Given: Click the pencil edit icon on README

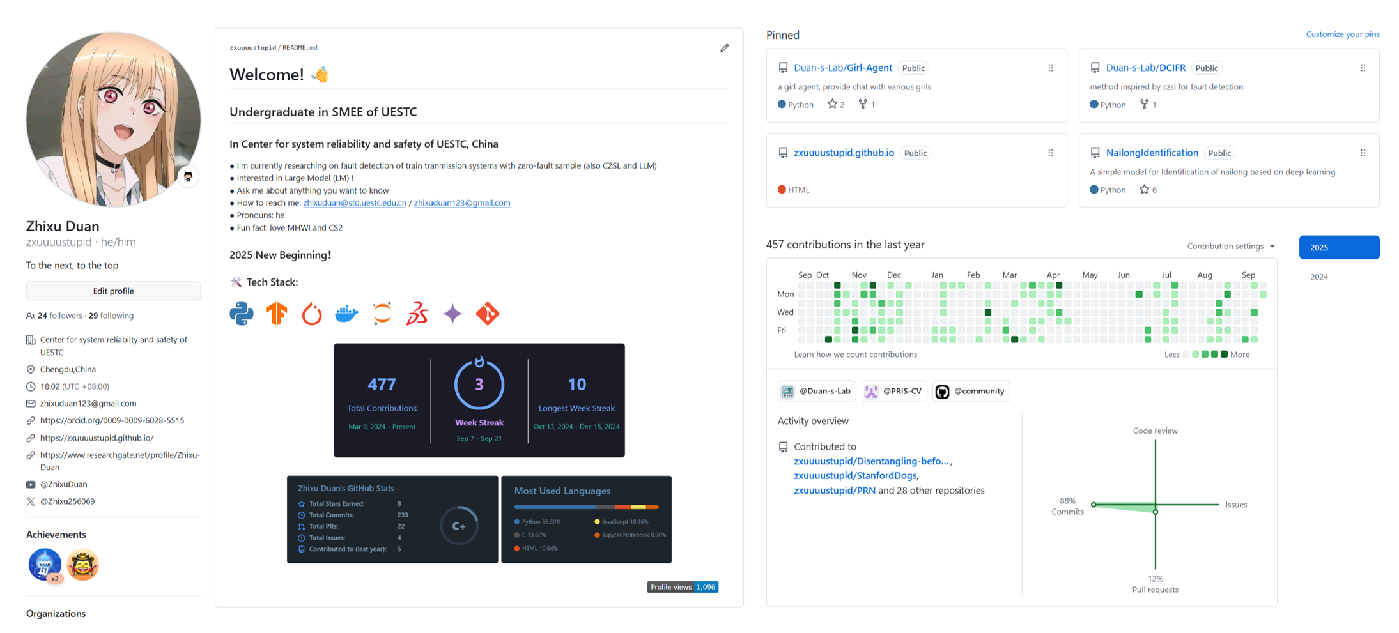Looking at the screenshot, I should click(724, 48).
